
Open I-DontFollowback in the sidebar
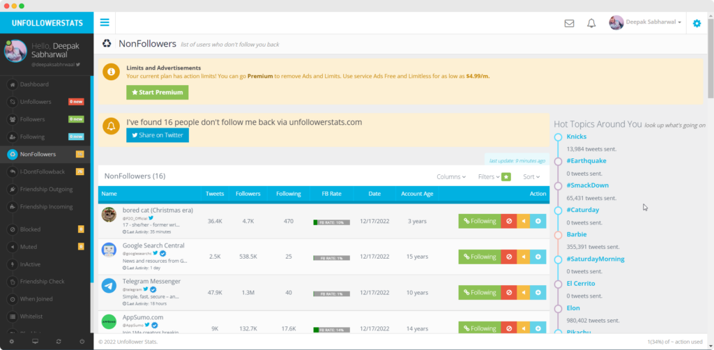click(45, 172)
